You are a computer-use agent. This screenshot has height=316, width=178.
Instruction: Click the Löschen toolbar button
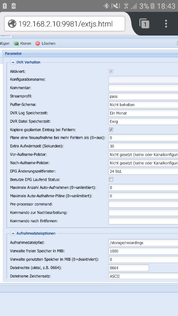pos(45,43)
